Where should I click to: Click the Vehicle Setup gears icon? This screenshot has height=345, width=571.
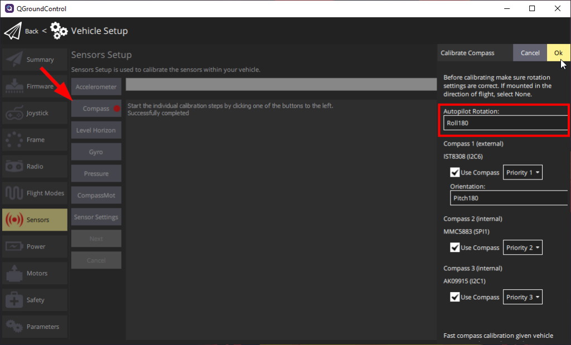[x=59, y=31]
